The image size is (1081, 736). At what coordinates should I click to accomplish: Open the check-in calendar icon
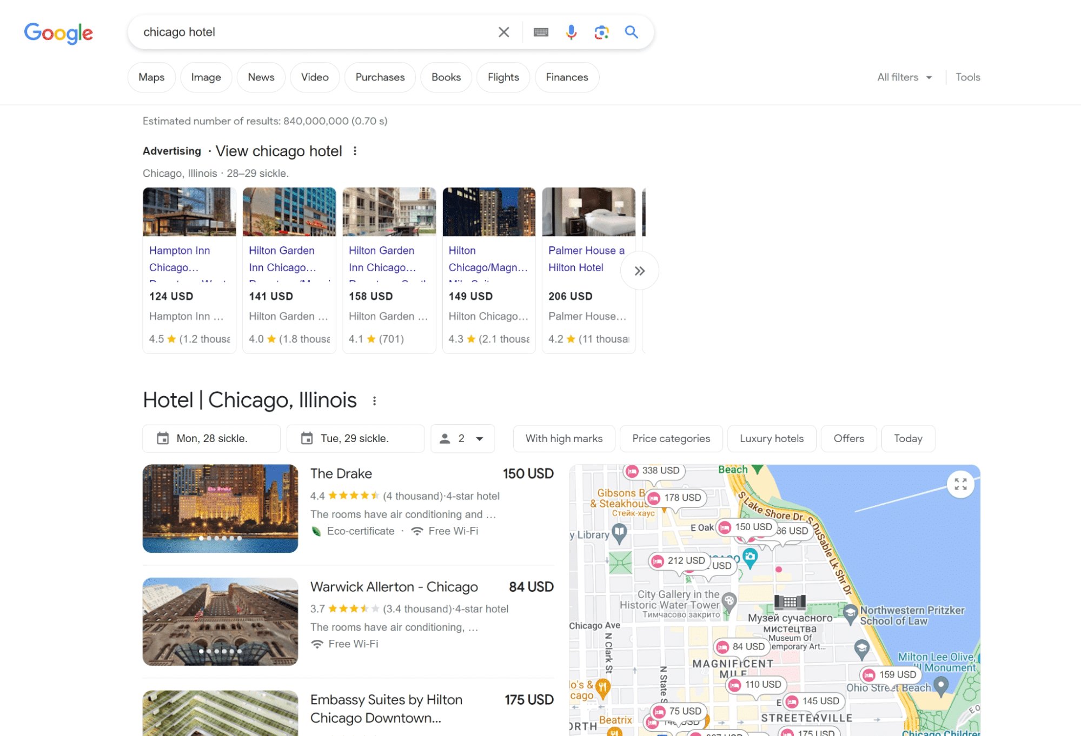click(x=164, y=438)
